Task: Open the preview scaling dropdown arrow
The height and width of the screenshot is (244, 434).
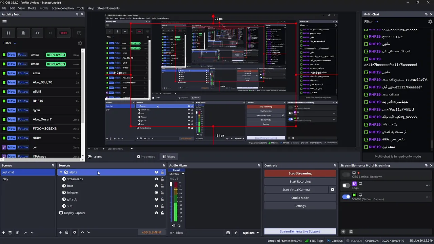Action: (132, 149)
